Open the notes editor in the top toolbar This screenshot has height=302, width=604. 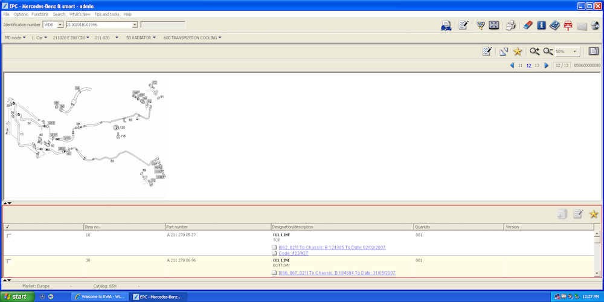(x=463, y=25)
